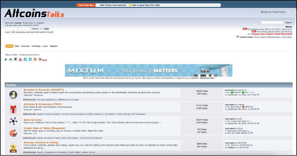Open 'Altt Poker tournament' text ad
The width and height of the screenshot is (297, 156).
[113, 5]
